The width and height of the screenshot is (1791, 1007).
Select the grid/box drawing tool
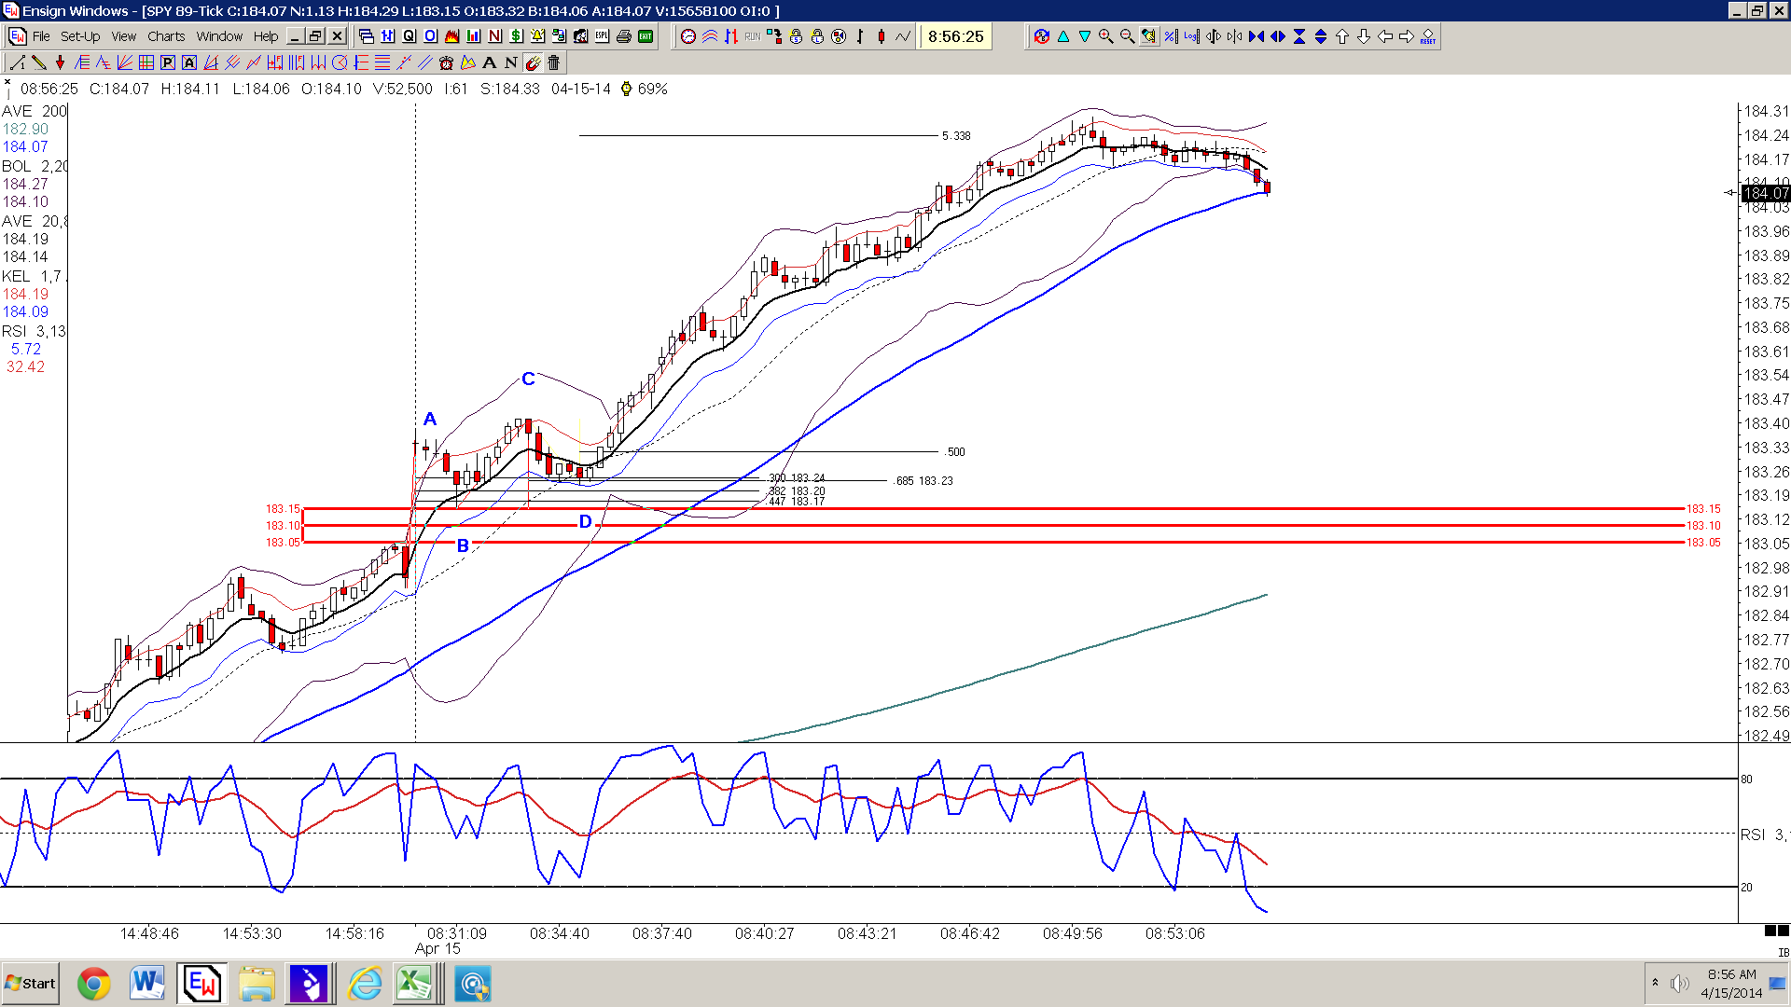(146, 62)
